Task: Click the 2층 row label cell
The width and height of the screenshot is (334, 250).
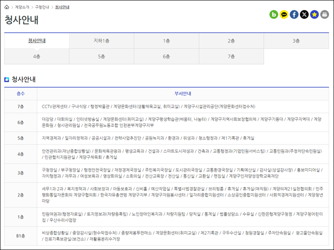Action: [20, 195]
